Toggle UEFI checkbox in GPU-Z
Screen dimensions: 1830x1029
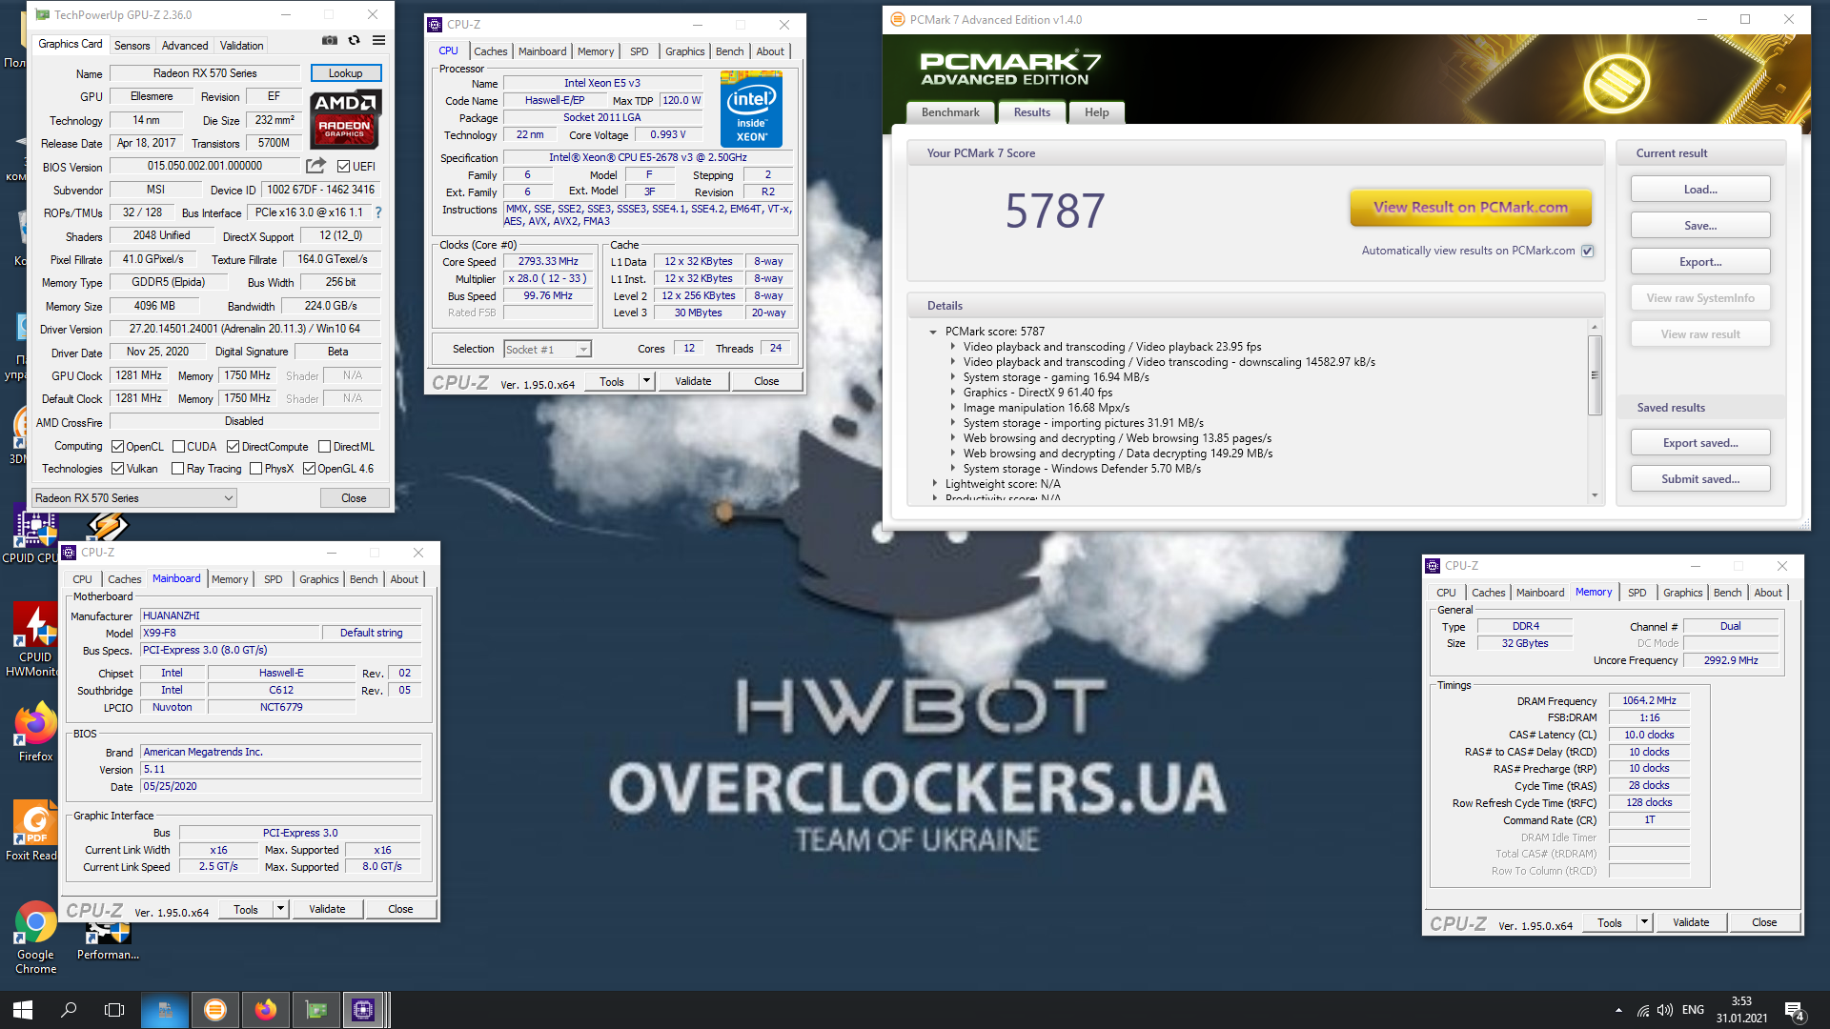(x=344, y=166)
